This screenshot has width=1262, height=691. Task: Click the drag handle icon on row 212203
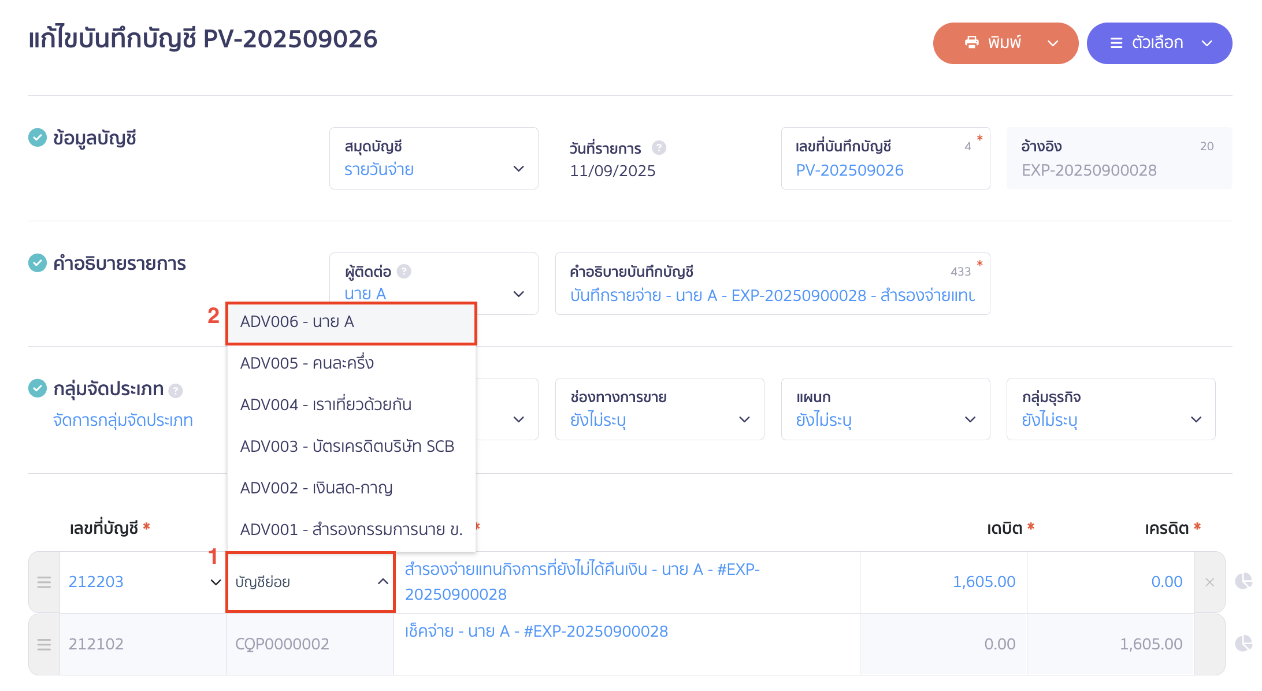tap(44, 582)
